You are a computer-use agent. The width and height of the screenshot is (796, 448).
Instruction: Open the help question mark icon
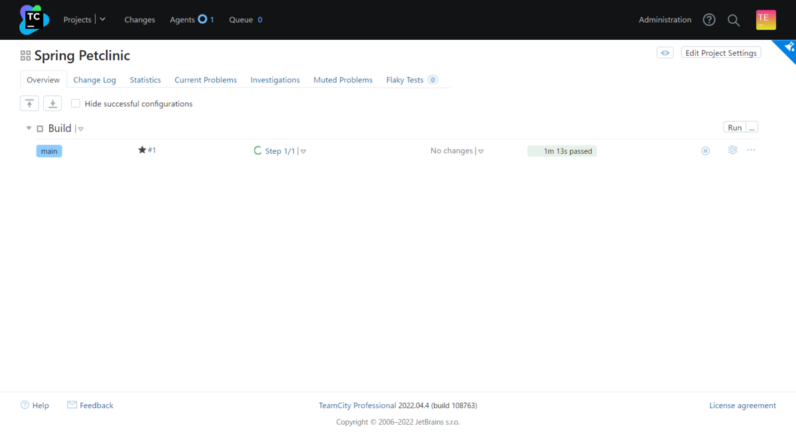709,20
